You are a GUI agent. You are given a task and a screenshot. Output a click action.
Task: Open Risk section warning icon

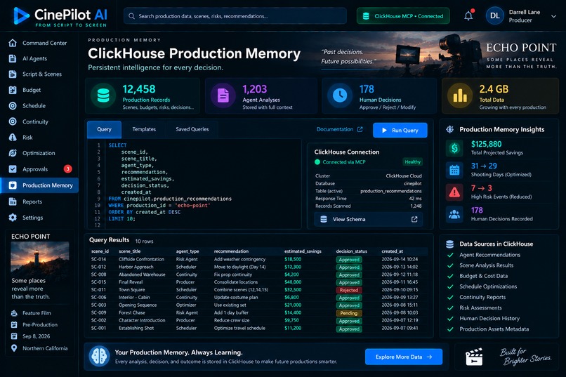(x=13, y=138)
